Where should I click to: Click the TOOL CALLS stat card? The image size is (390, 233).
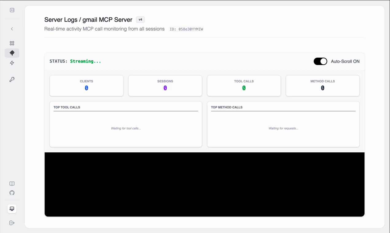pos(244,86)
